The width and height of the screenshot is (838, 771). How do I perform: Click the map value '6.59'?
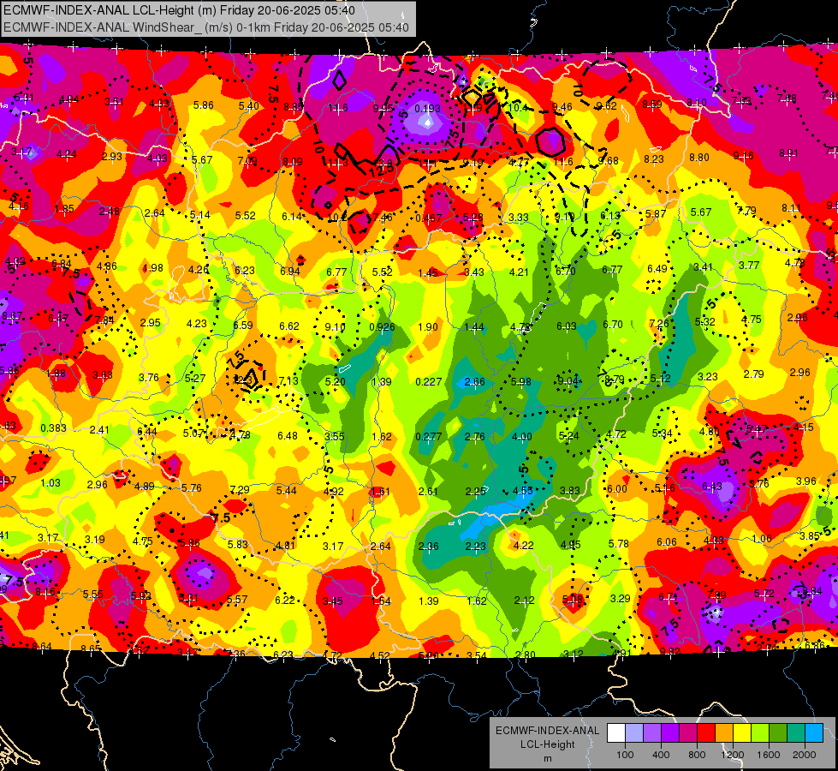243,326
